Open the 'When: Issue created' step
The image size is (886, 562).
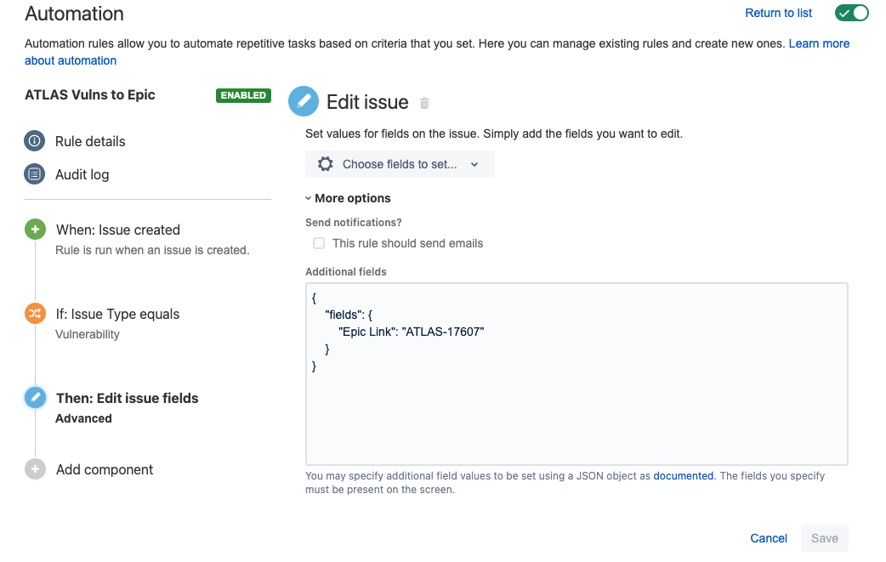tap(118, 230)
